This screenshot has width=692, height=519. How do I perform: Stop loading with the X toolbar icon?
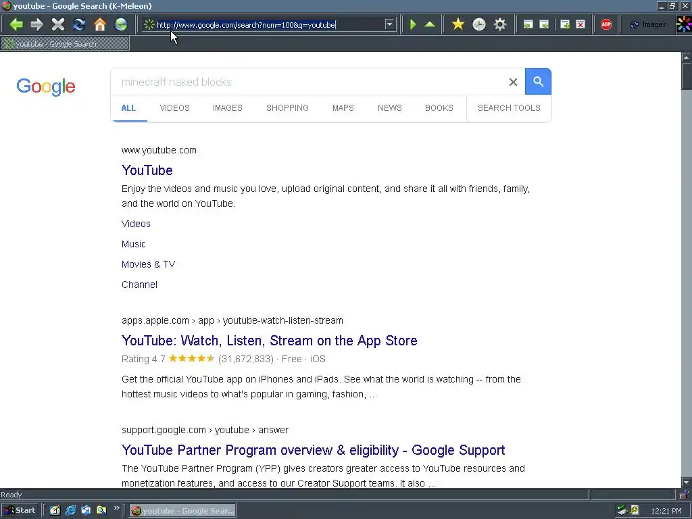point(58,24)
